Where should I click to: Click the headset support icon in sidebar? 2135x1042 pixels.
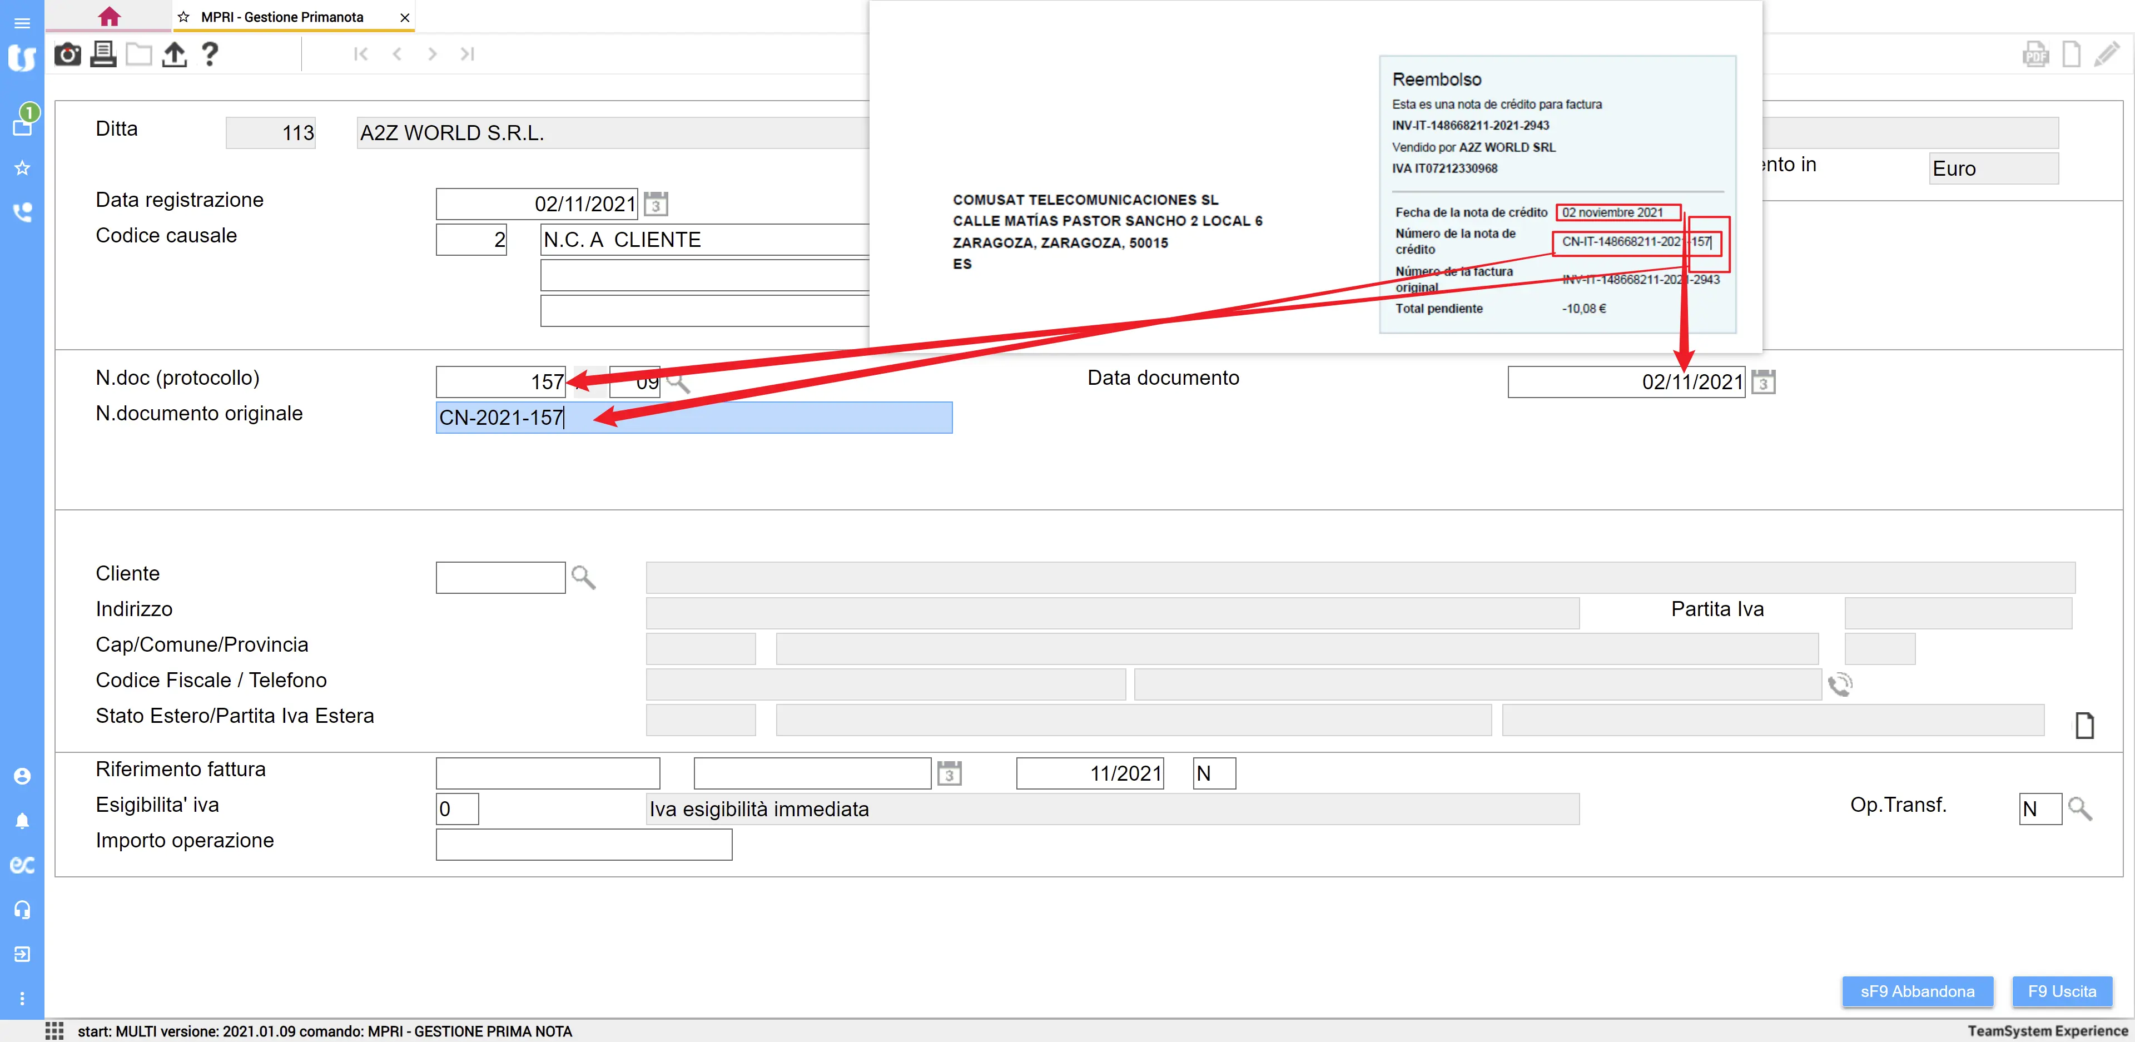(x=22, y=909)
